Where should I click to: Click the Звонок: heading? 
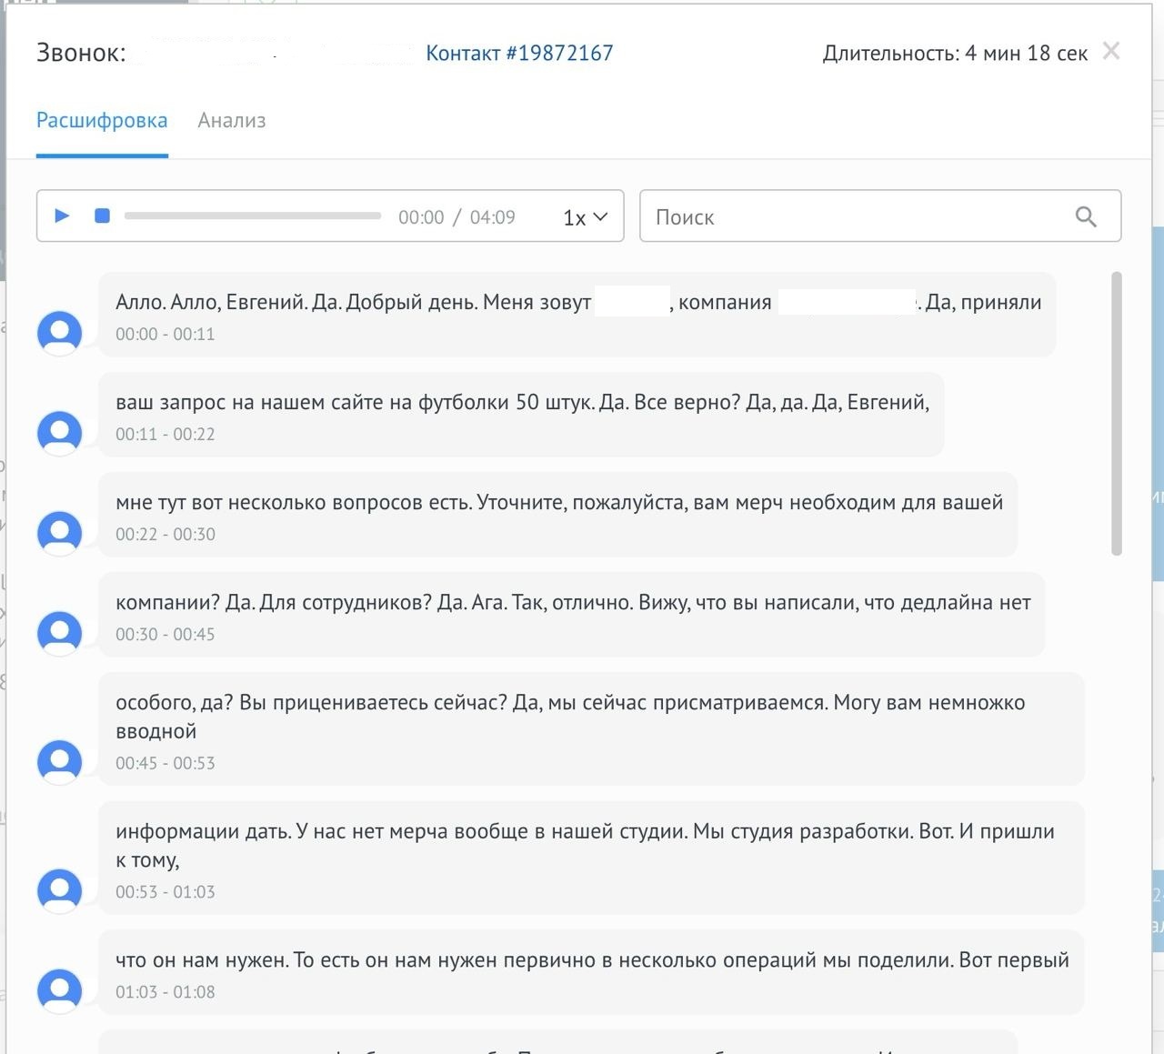81,53
